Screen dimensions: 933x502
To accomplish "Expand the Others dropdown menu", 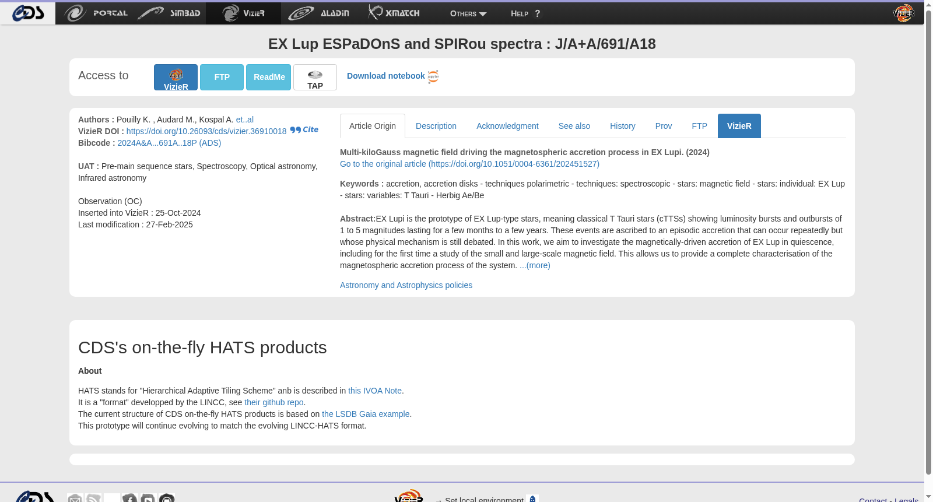I will (468, 13).
